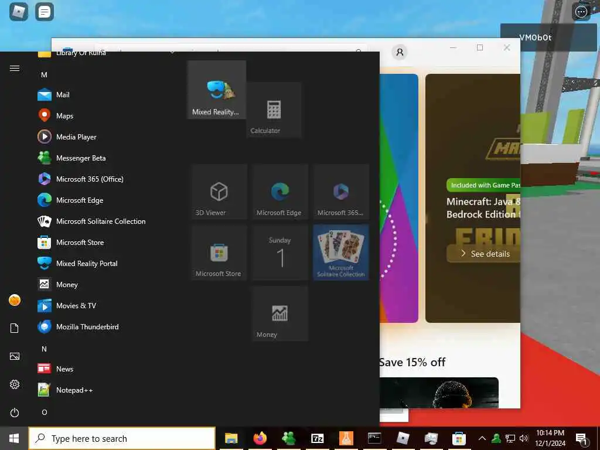
Task: Click the Windows Start button
Action: coord(14,438)
